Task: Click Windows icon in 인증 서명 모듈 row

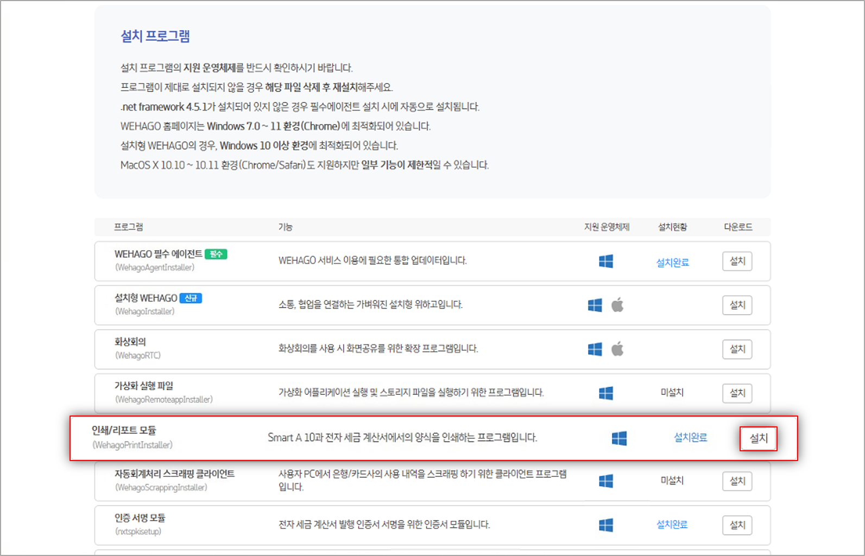Action: (605, 525)
